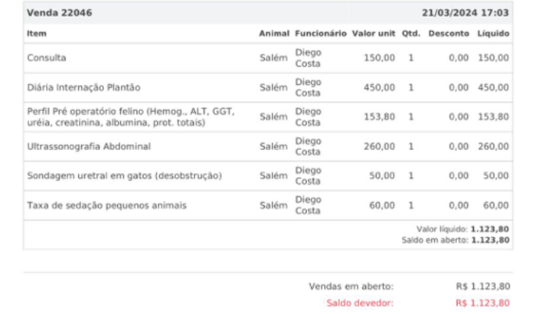Click the 450,00 unit value for Diária
Image resolution: width=536 pixels, height=314 pixels.
click(379, 87)
